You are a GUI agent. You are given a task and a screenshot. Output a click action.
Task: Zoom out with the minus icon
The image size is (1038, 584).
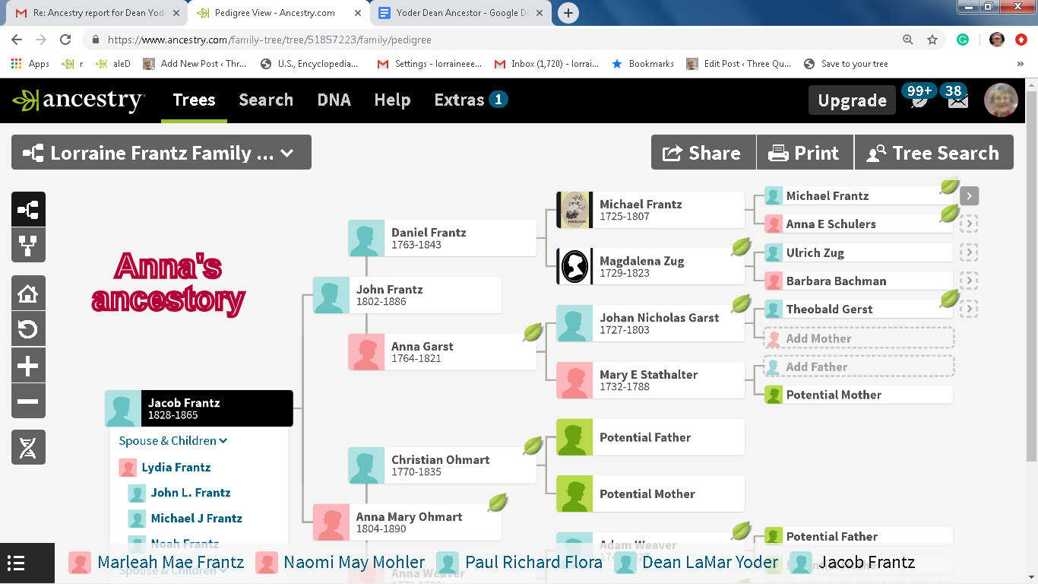click(28, 401)
